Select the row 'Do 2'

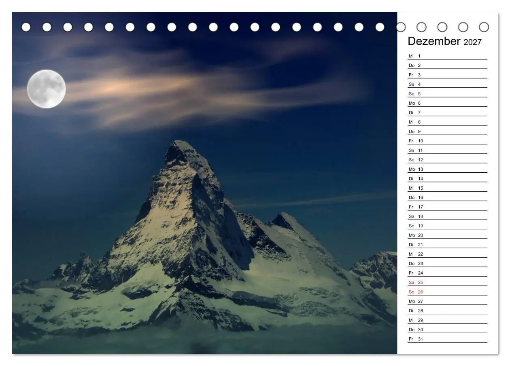tap(447, 65)
